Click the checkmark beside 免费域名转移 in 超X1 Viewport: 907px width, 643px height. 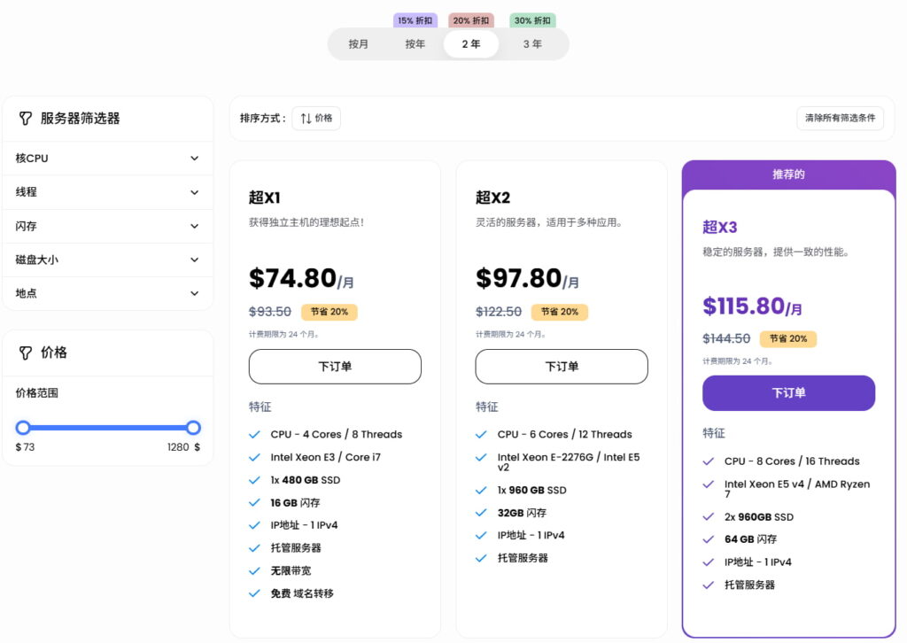(x=255, y=593)
